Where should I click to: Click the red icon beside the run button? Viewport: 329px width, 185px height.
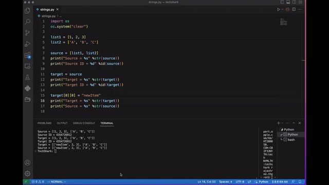click(x=287, y=9)
